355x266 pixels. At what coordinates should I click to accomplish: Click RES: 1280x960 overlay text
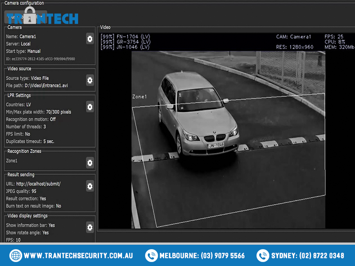pyautogui.click(x=295, y=47)
